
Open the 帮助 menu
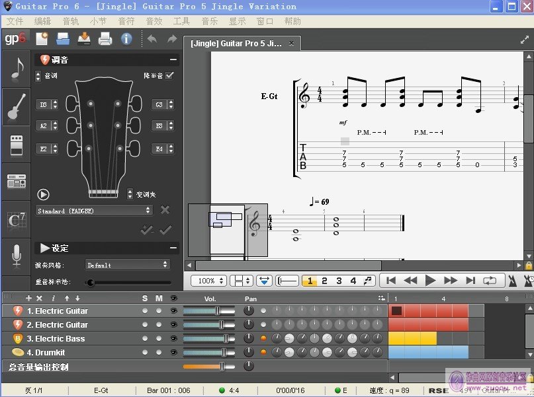pos(292,21)
